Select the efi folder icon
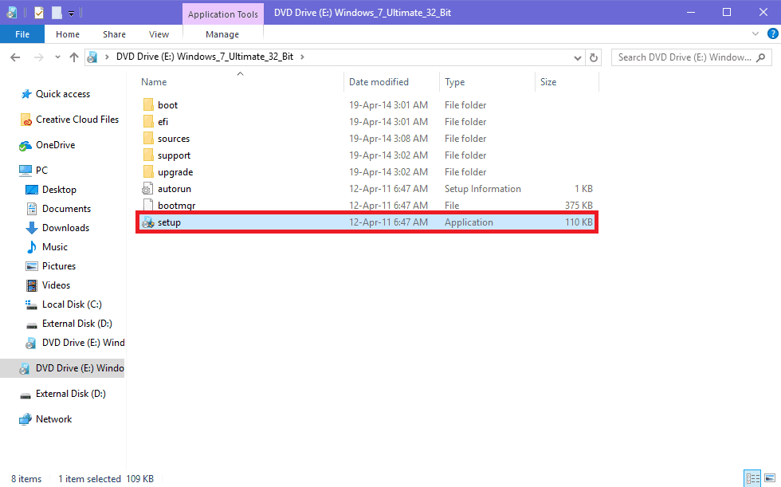The image size is (781, 487). click(148, 121)
